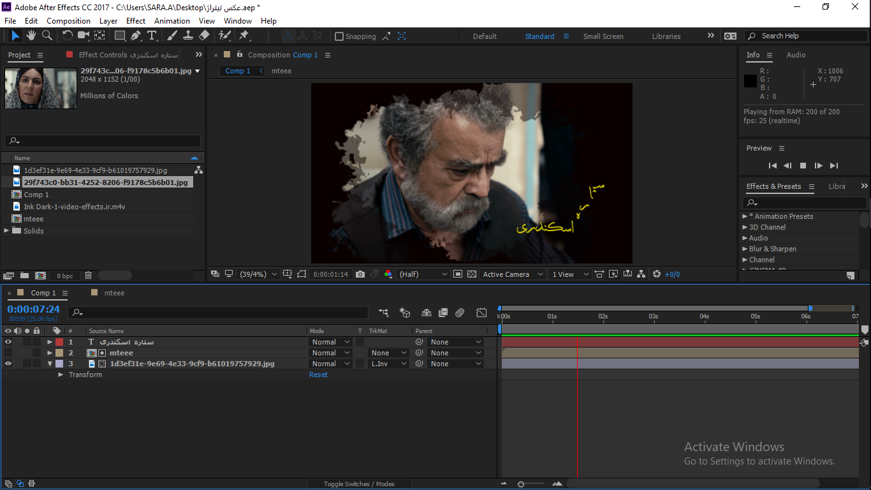Open the Animation menu
The image size is (871, 490).
pos(172,20)
